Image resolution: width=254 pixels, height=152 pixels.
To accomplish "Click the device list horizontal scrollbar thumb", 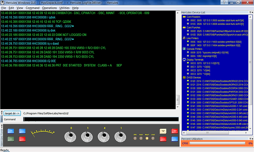I will pos(208,133).
